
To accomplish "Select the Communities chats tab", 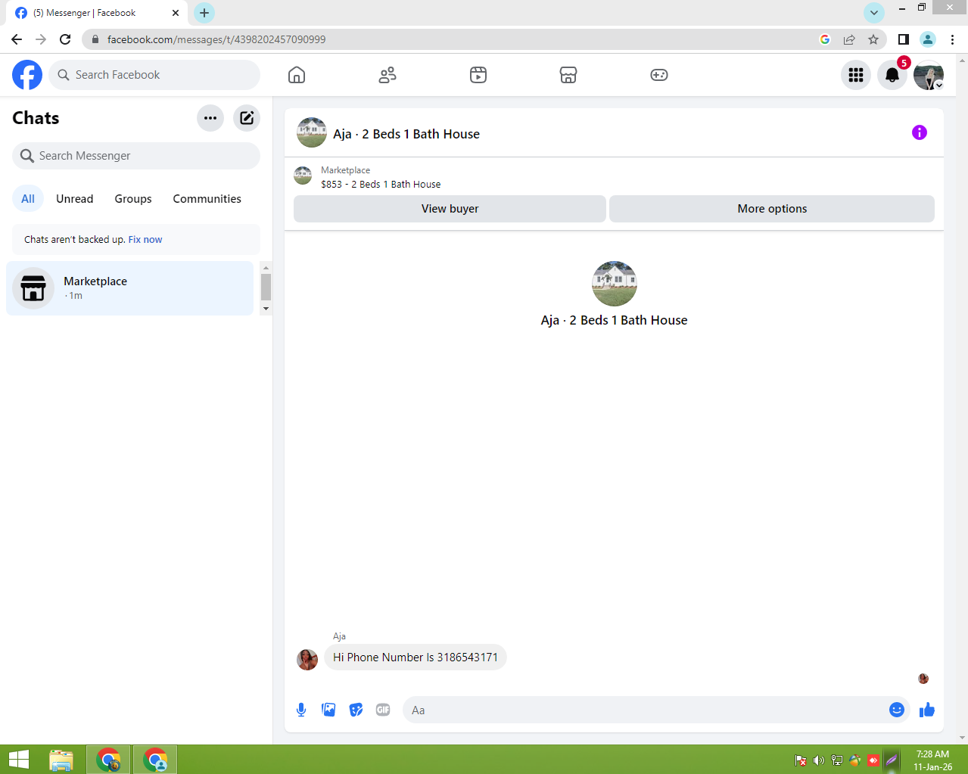I will 207,199.
